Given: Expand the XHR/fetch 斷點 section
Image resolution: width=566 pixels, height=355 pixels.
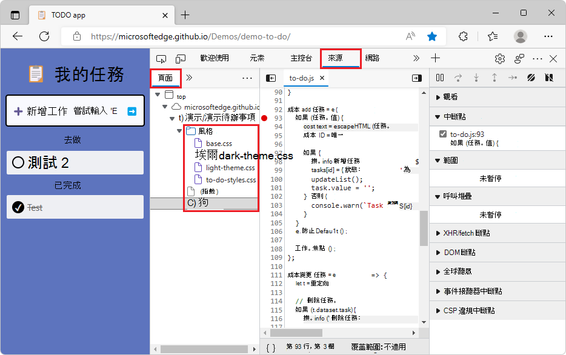Looking at the screenshot, I should coord(438,233).
